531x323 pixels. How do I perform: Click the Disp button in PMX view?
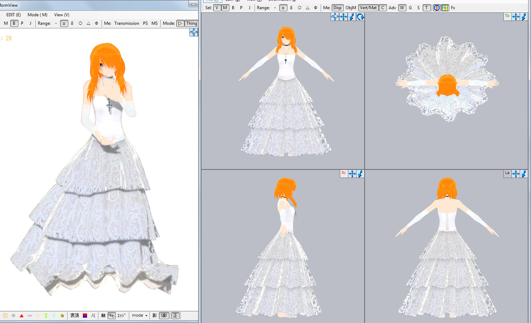(x=337, y=8)
